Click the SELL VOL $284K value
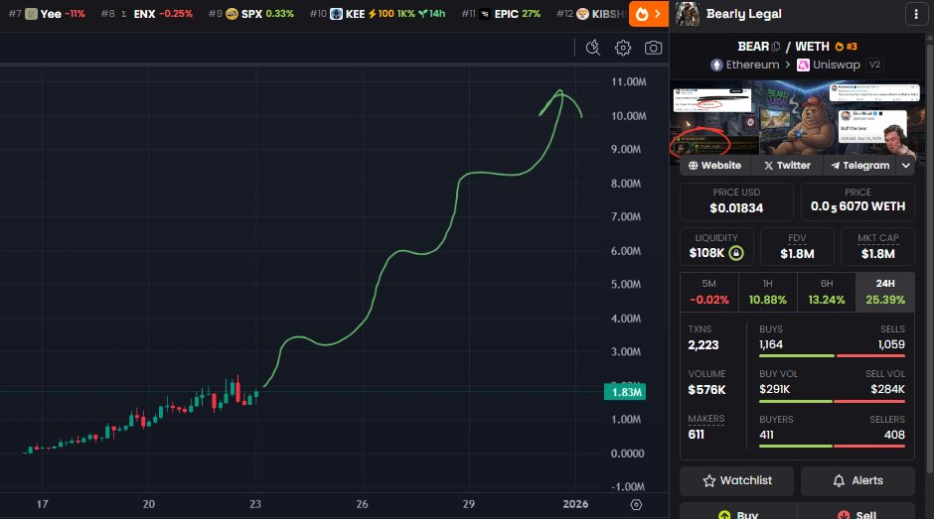The width and height of the screenshot is (934, 519). coord(887,389)
